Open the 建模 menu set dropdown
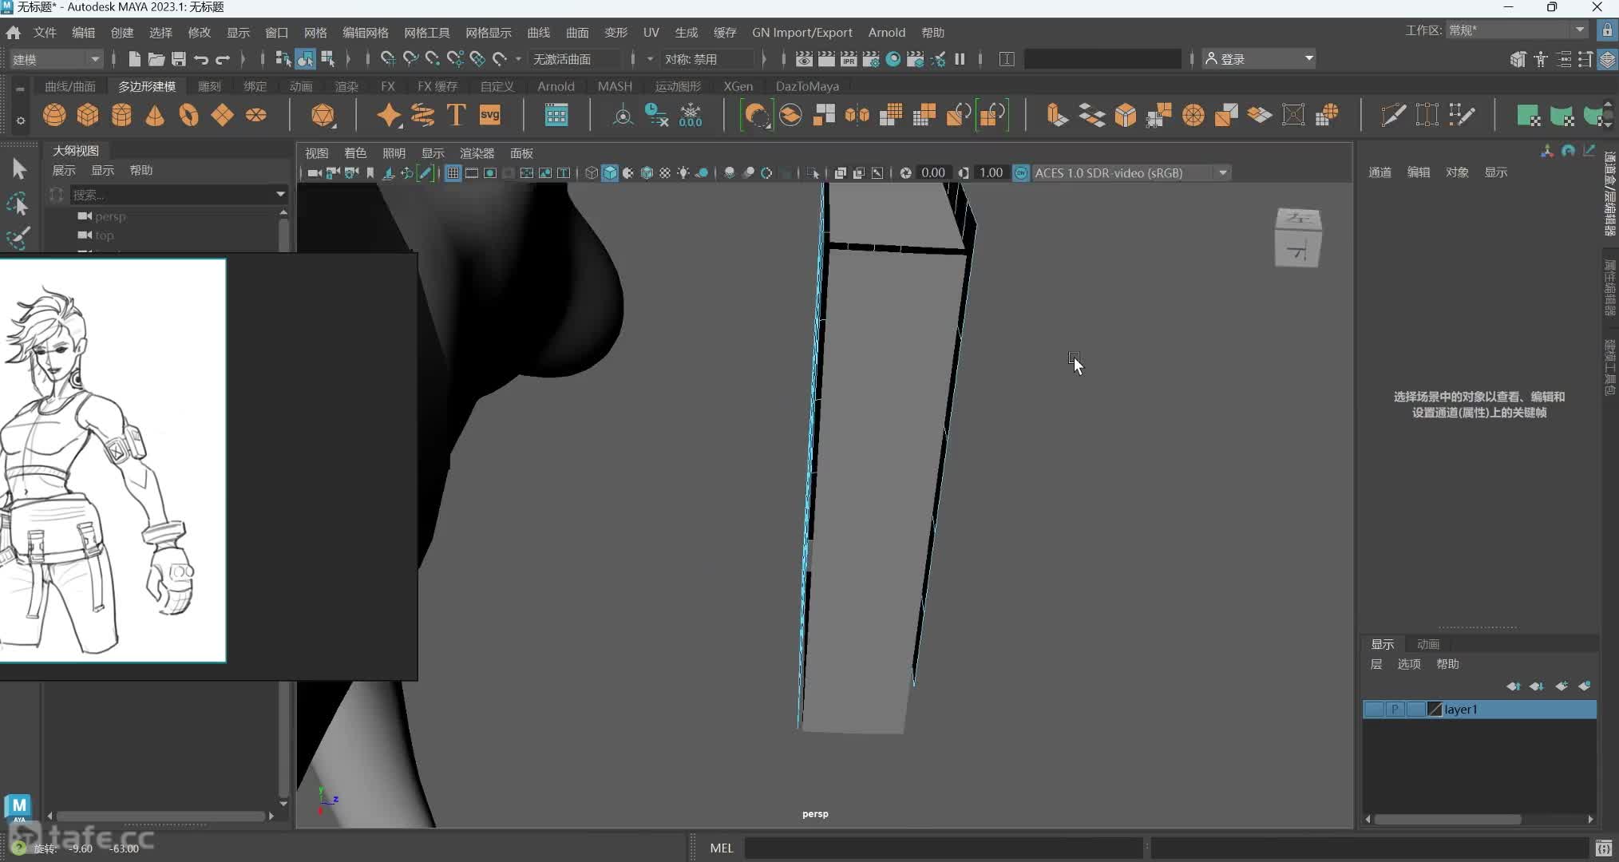The image size is (1619, 862). (56, 59)
